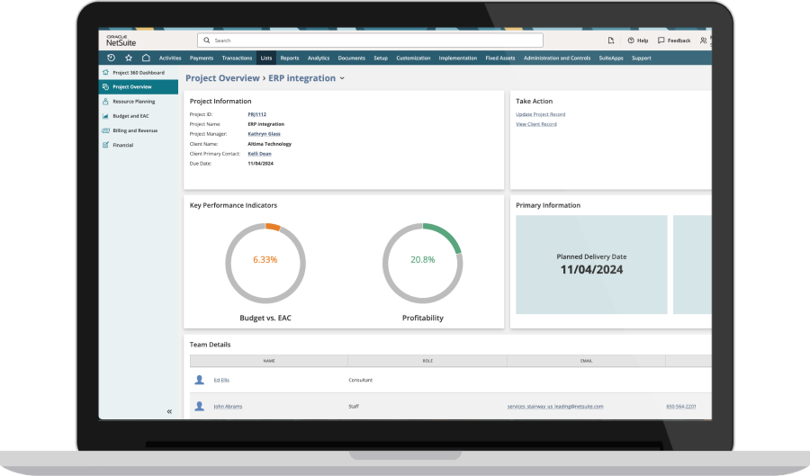
Task: Click the Resource Planning sidebar icon
Action: click(105, 101)
